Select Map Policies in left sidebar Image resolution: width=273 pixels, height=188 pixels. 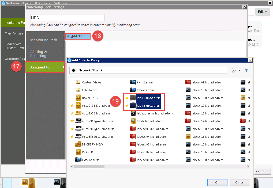click(14, 33)
